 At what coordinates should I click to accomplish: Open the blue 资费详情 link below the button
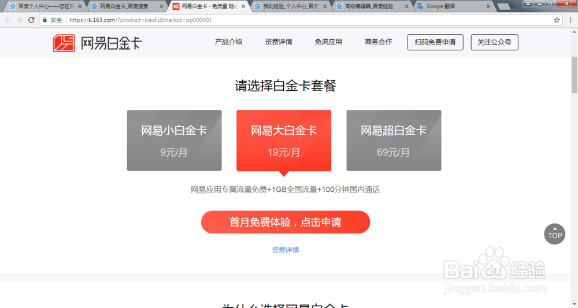point(285,250)
